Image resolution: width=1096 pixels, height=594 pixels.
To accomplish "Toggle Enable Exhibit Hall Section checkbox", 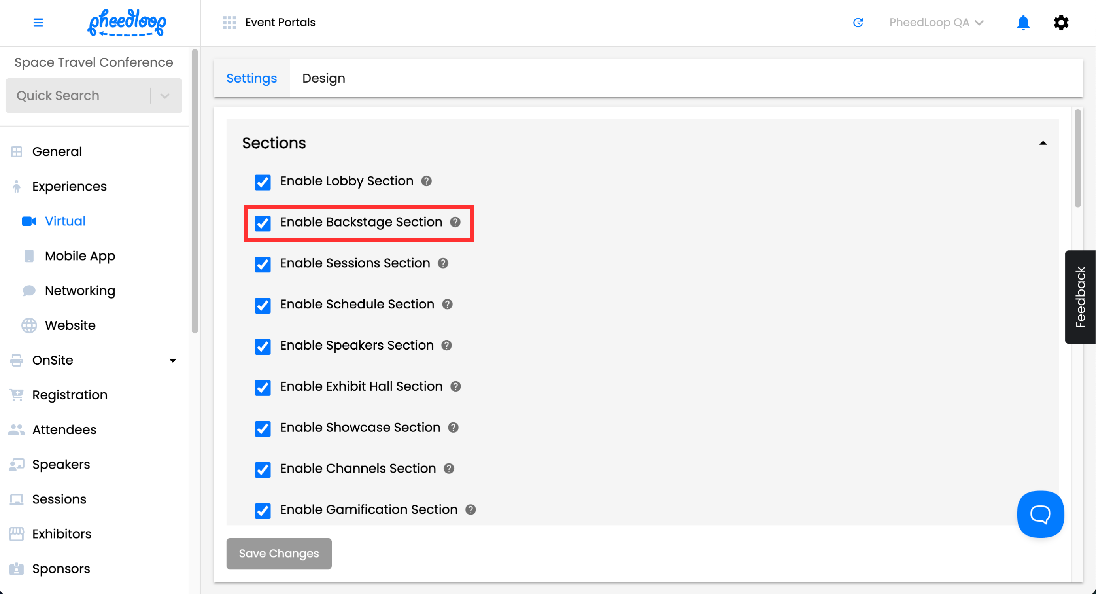I will [263, 387].
